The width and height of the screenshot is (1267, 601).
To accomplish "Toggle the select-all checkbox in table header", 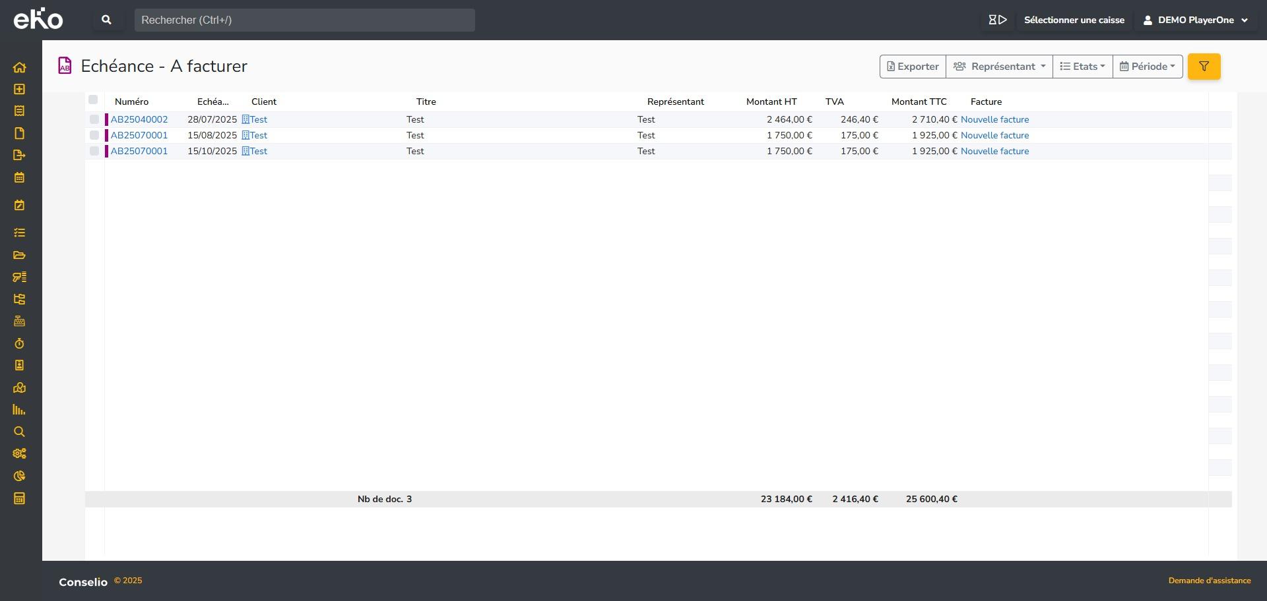I will (93, 100).
